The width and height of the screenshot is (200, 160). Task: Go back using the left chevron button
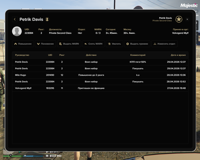(15, 19)
